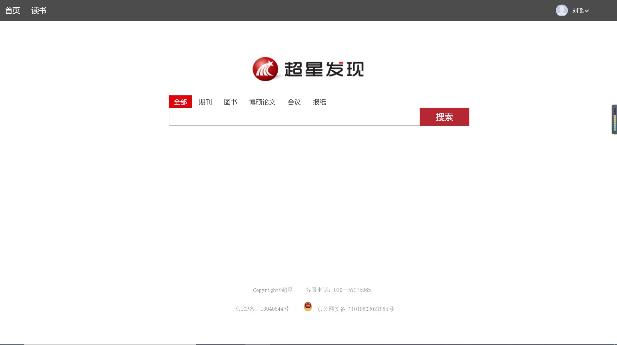Expand the 刘瑶 account dropdown arrow
This screenshot has width=617, height=345.
pos(587,11)
